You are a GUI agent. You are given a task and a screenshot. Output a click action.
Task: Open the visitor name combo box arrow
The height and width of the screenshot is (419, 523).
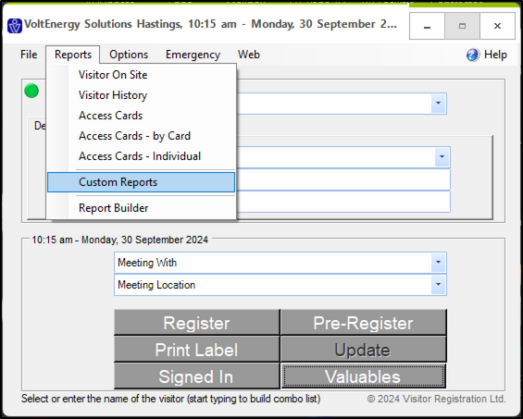tap(438, 104)
